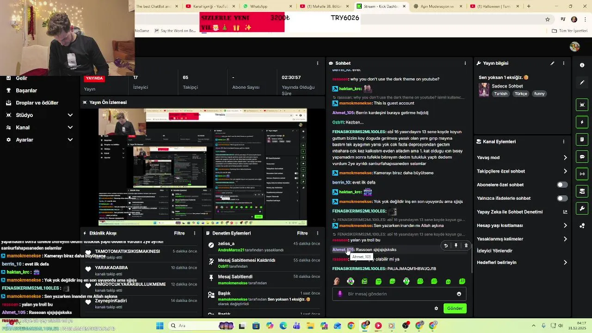Open the emoji picker in message box
This screenshot has height=333, width=592.
[x=459, y=294]
